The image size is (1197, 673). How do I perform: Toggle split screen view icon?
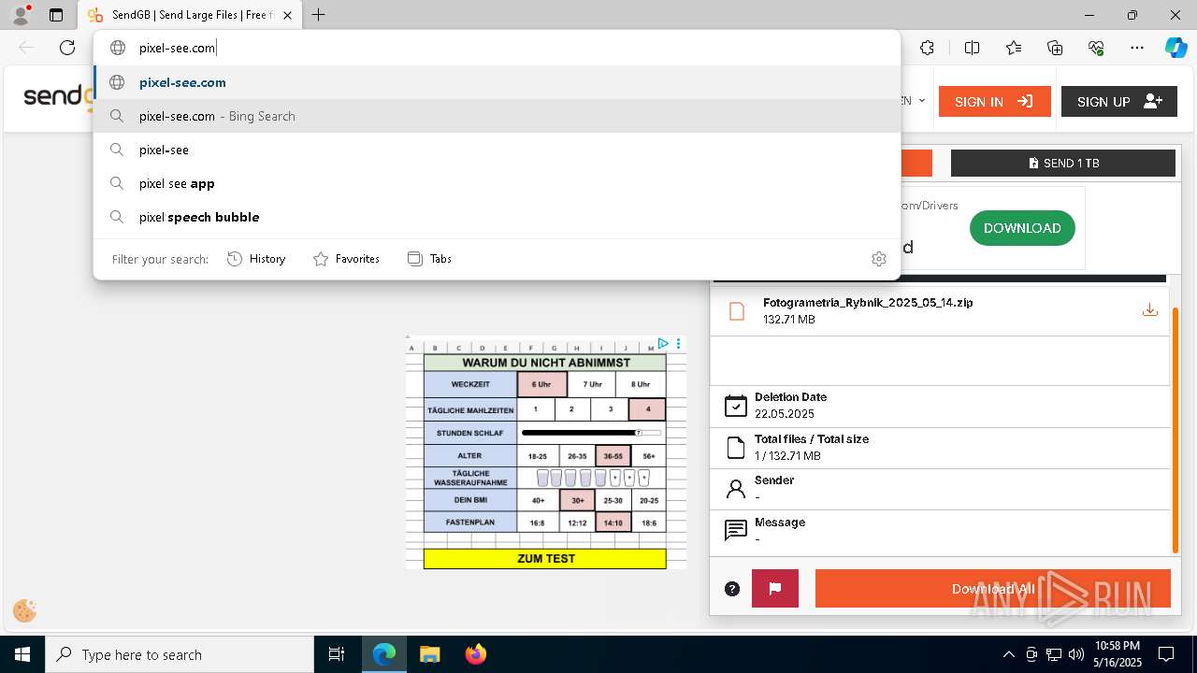click(x=972, y=48)
